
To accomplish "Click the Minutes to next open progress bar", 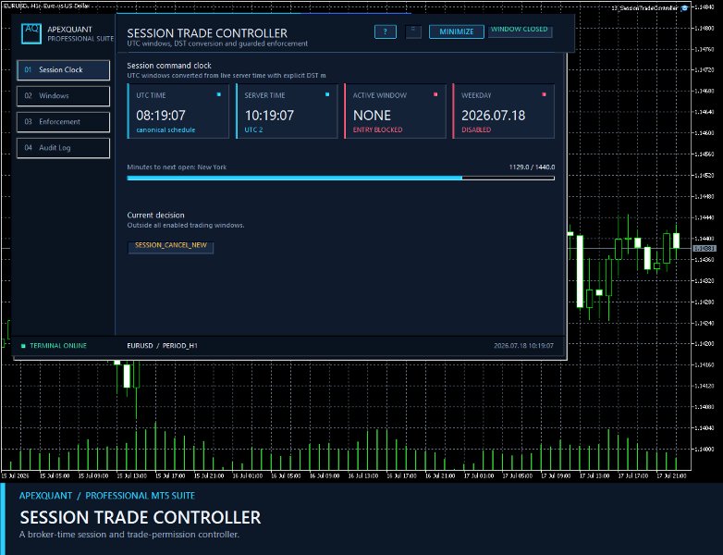I will pos(341,179).
